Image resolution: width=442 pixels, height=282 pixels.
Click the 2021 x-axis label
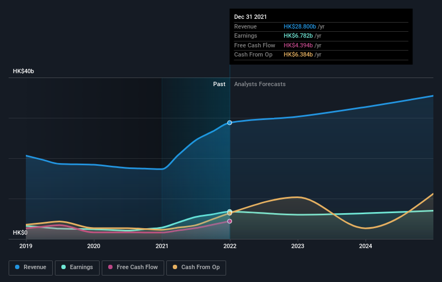162,246
